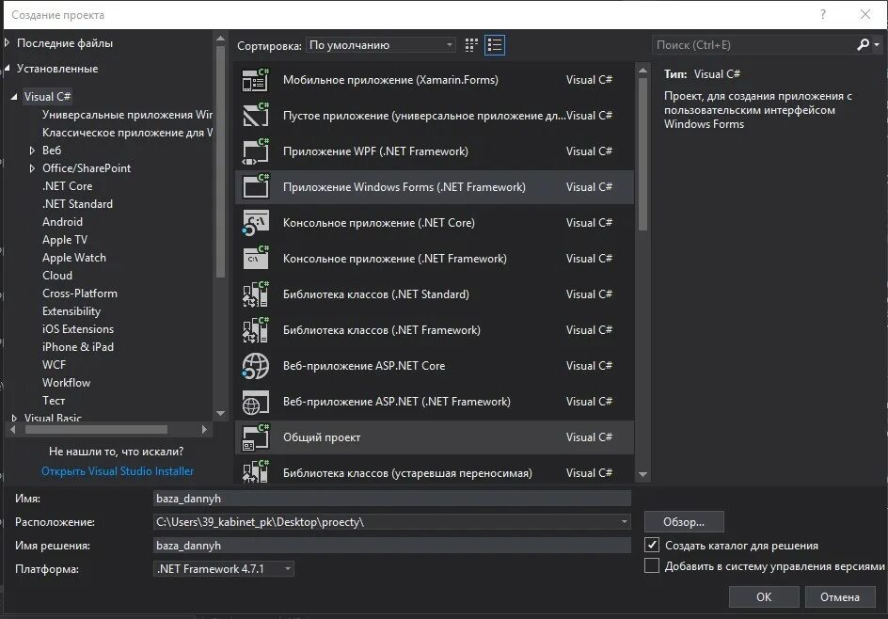Click the Xamarin.Forms mobile app template icon
Screen dimensions: 888x619
[x=256, y=80]
